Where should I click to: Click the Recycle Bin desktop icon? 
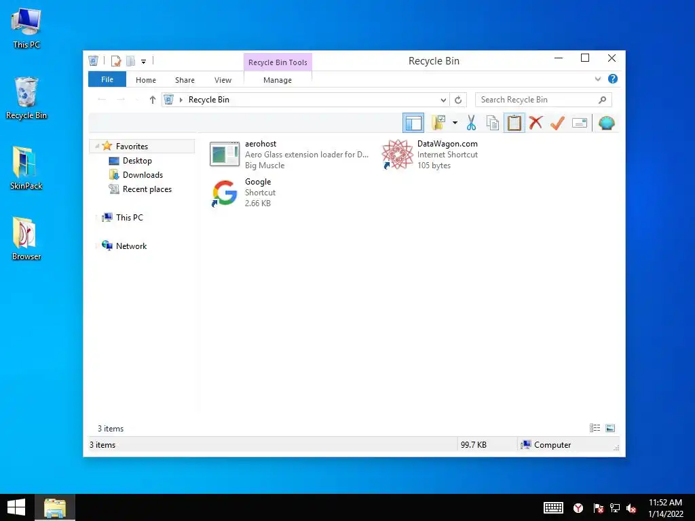click(x=26, y=98)
